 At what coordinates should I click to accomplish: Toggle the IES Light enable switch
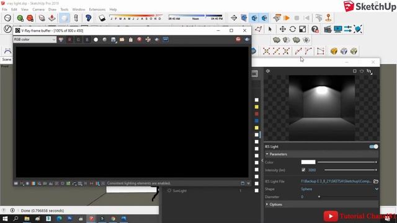click(373, 147)
